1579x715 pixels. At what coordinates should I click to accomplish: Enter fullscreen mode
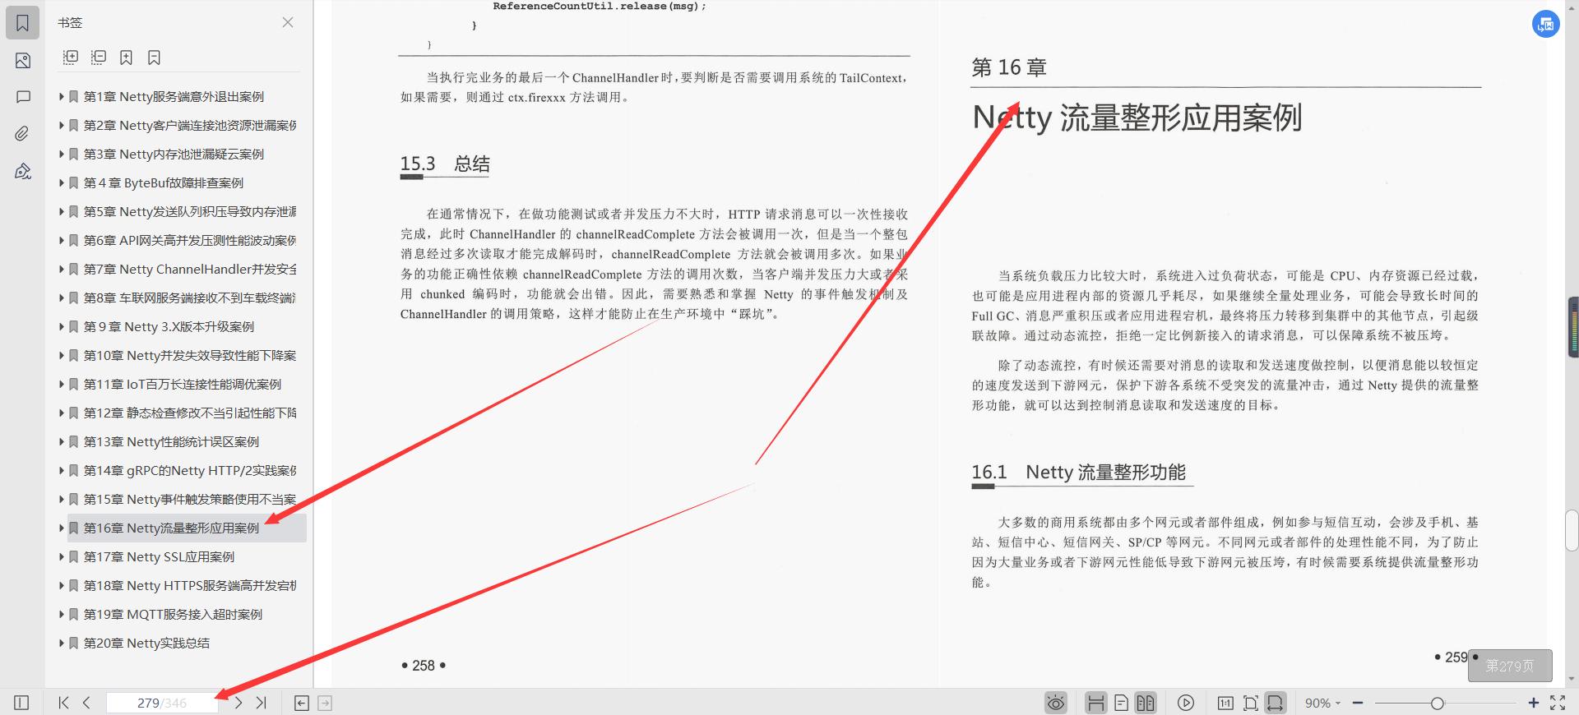(1558, 703)
